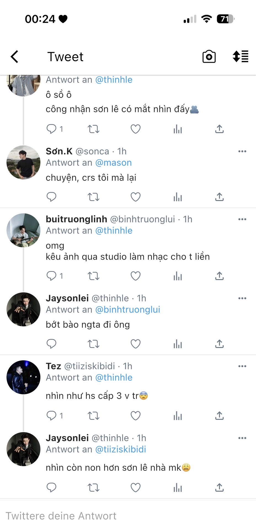Image resolution: width=256 pixels, height=531 pixels.
Task: Open more options menu on Tez's reply
Action: click(242, 366)
